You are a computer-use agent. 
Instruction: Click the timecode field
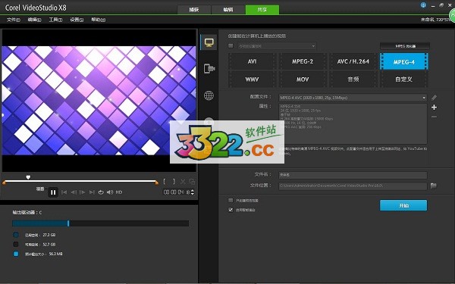tap(177, 192)
